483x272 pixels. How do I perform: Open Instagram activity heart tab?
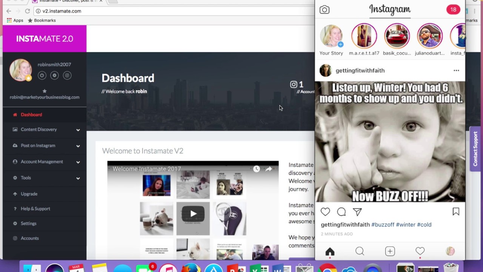pos(420,251)
